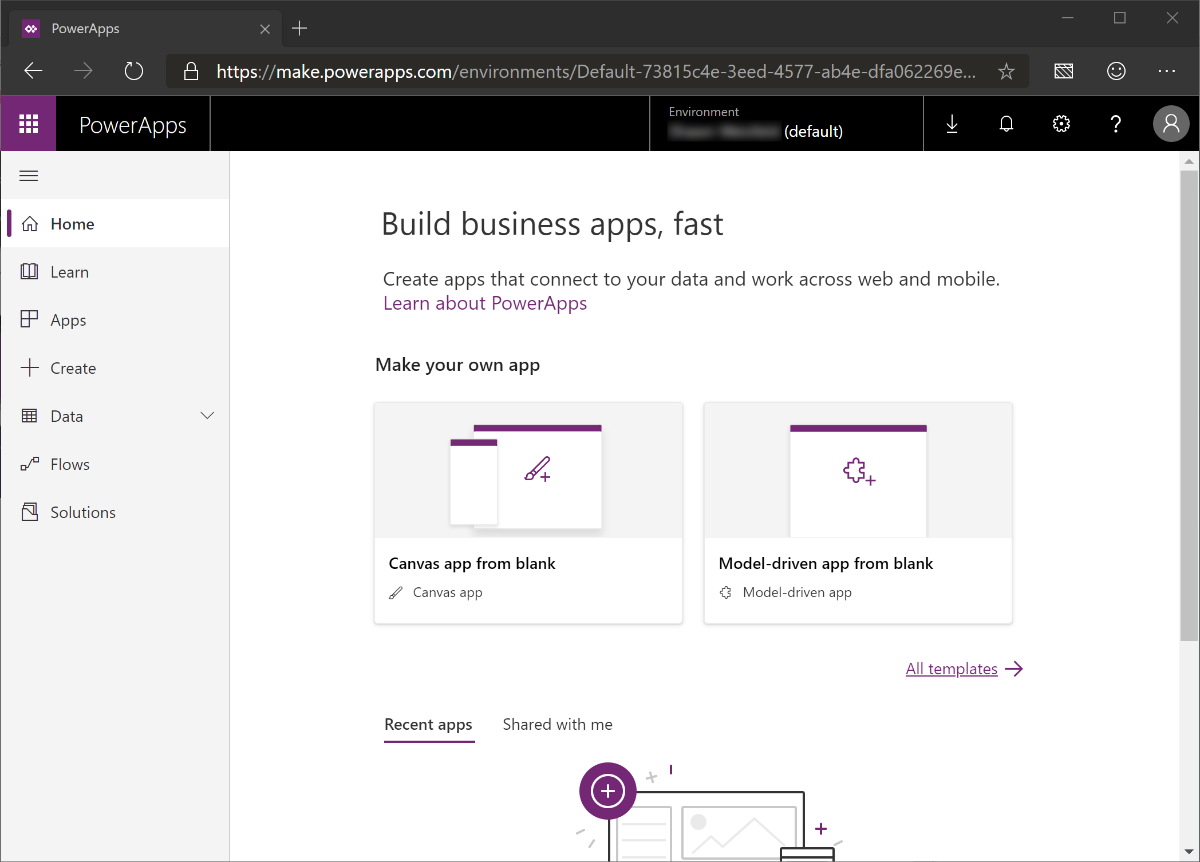This screenshot has height=862, width=1200.
Task: Bookmark this page with the star icon
Action: click(1006, 71)
